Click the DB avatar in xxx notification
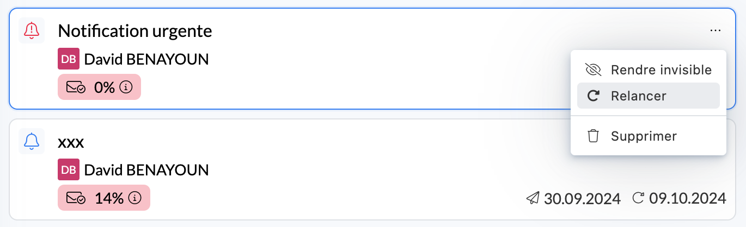This screenshot has height=227, width=746. [69, 170]
